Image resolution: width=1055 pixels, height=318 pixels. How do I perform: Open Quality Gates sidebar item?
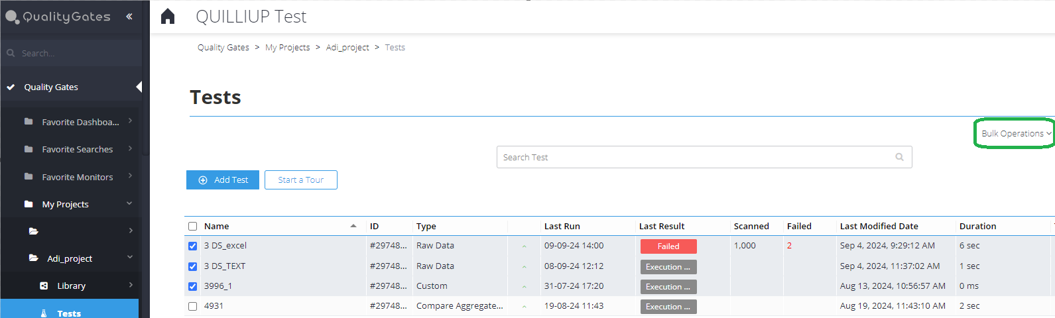[x=51, y=87]
